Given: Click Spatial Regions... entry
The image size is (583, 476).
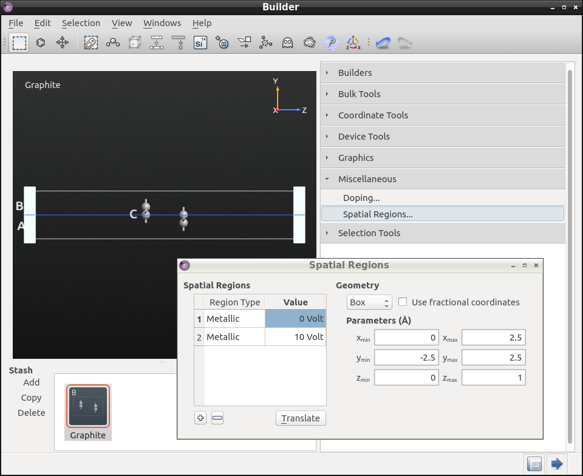Looking at the screenshot, I should tap(443, 214).
